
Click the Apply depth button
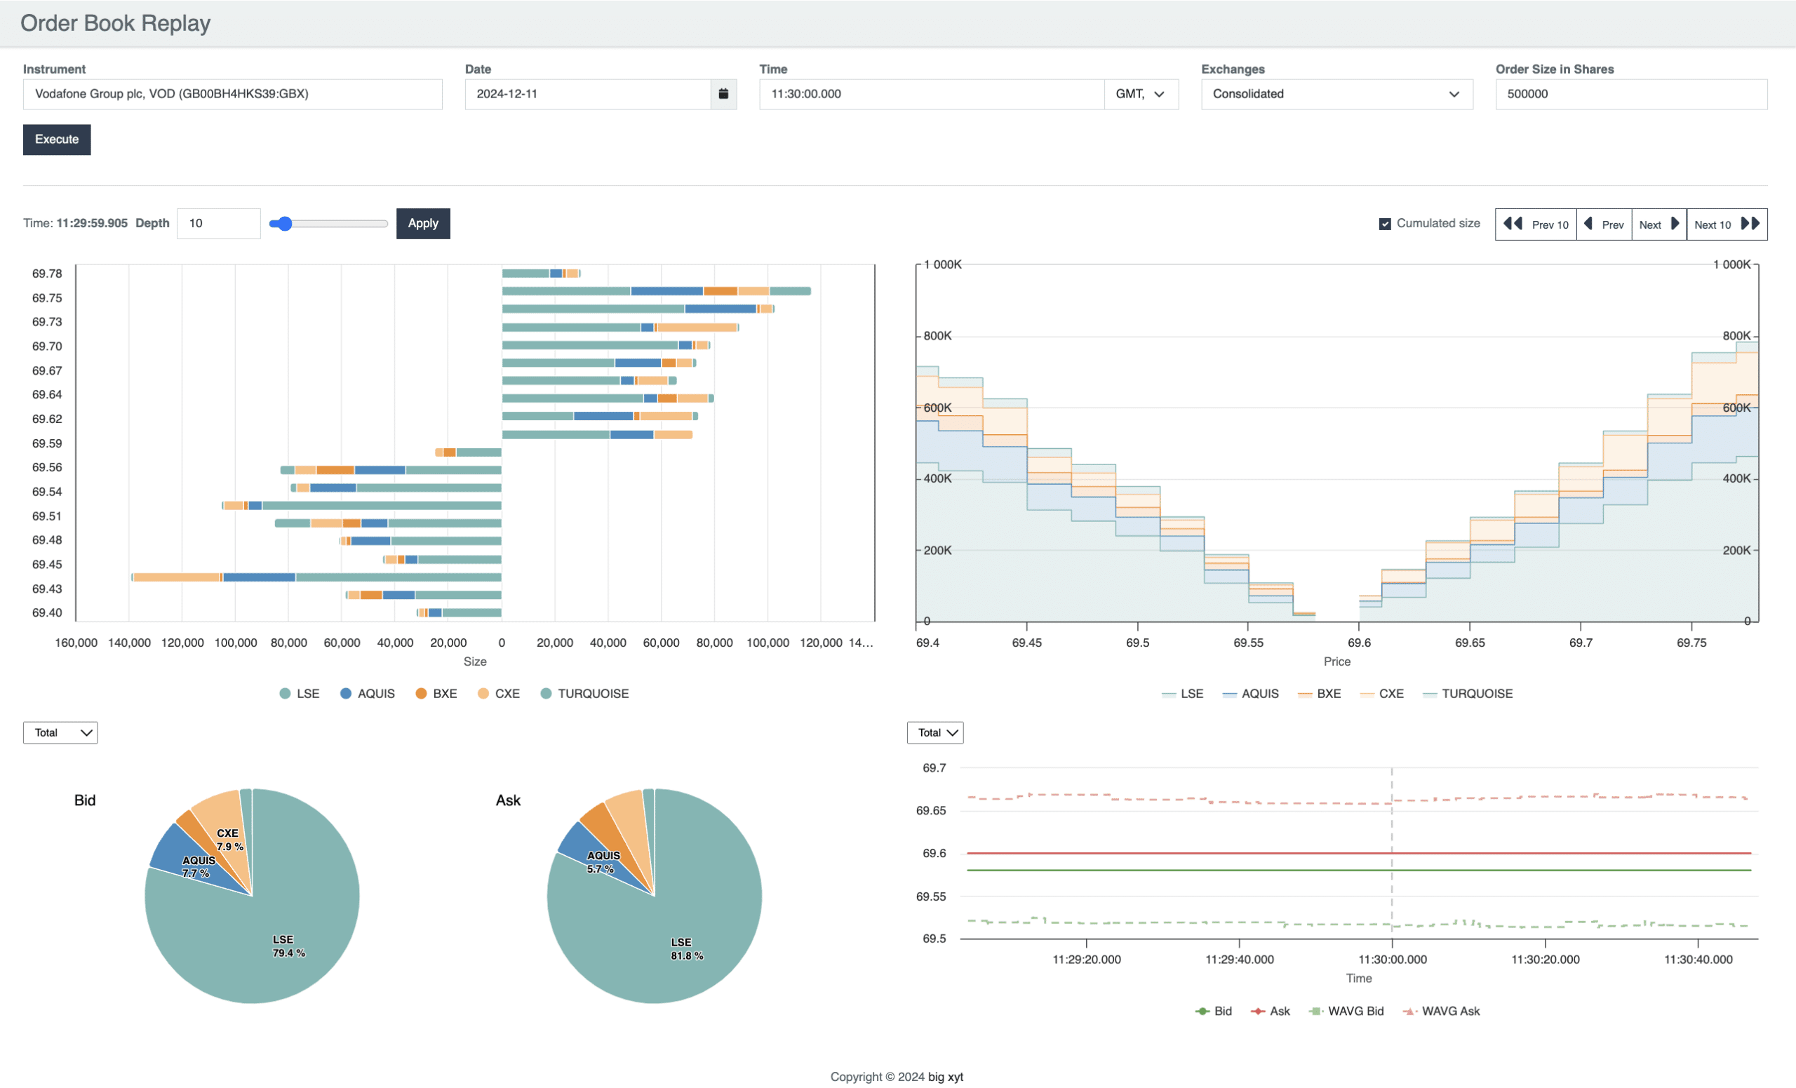(423, 224)
